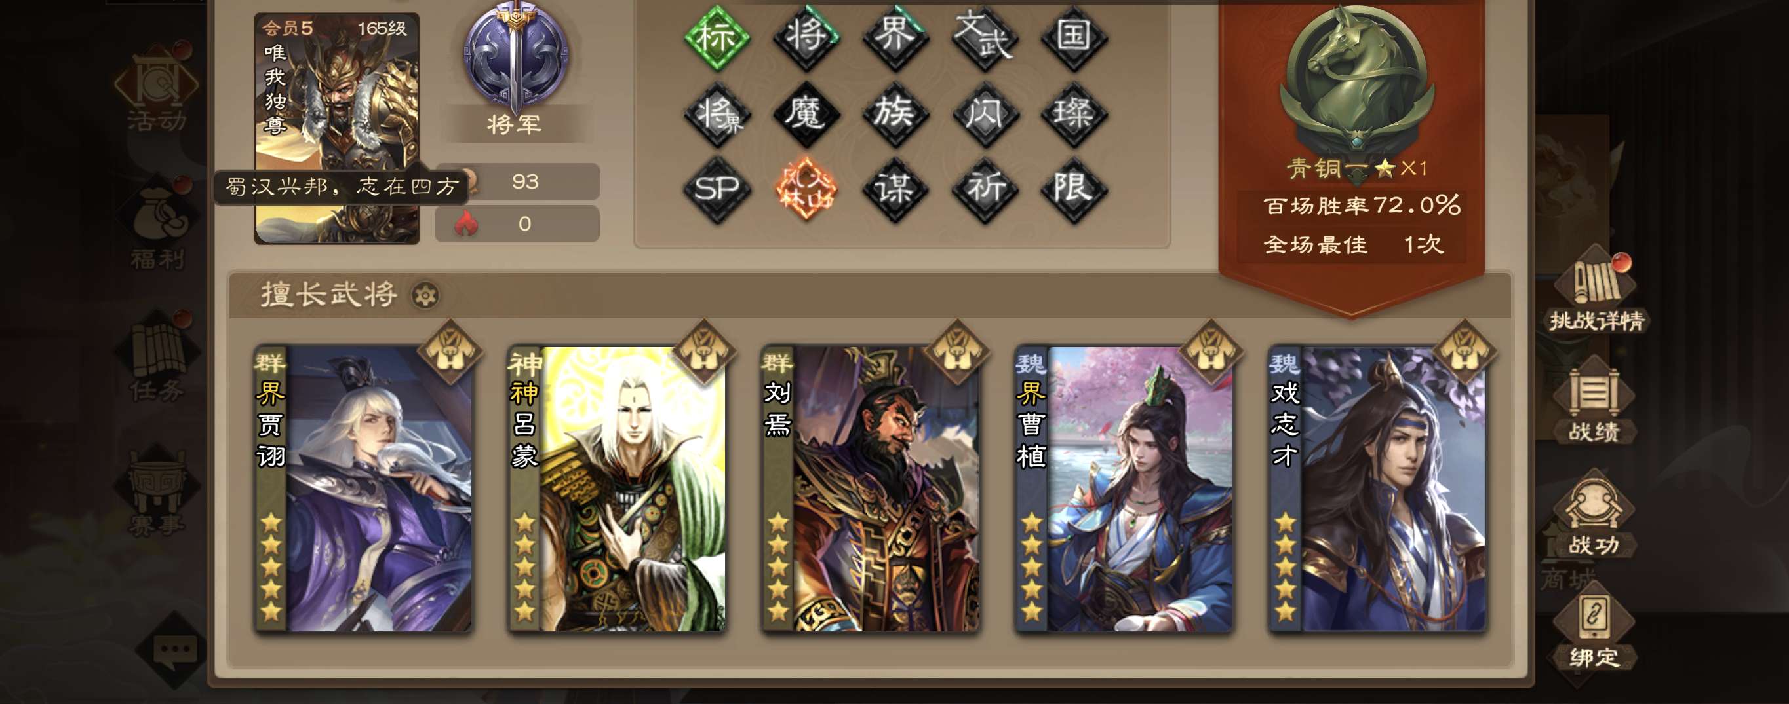The height and width of the screenshot is (704, 1789).
Task: Open the 擅长武将 settings gear
Action: (x=425, y=296)
